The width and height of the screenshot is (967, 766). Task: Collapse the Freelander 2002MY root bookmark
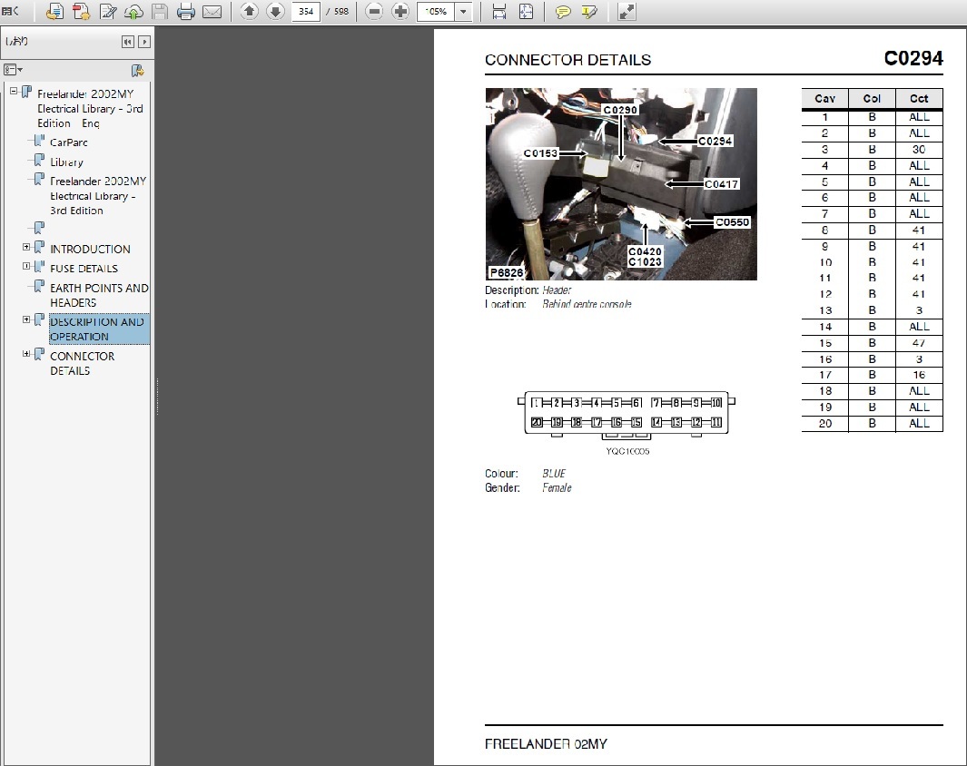14,91
